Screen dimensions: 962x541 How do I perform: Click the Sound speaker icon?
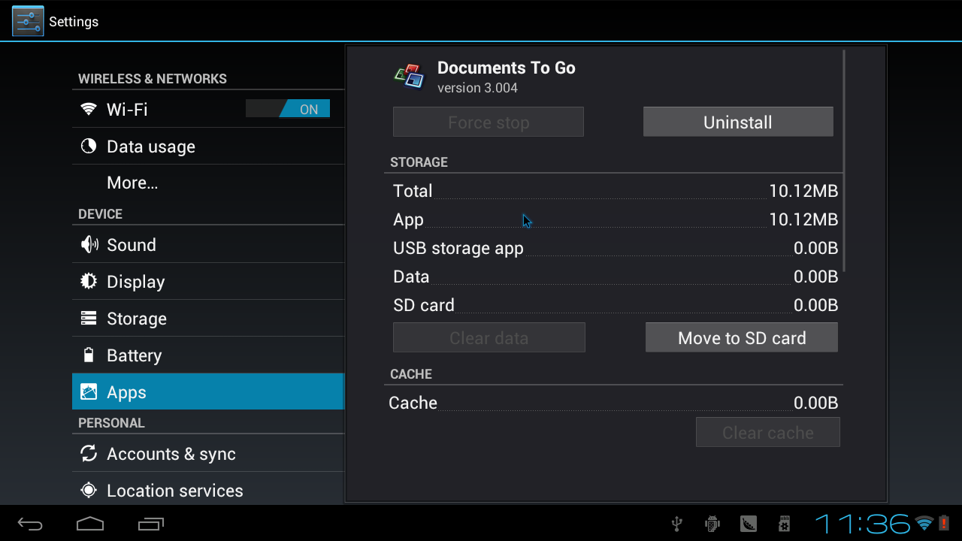(89, 244)
